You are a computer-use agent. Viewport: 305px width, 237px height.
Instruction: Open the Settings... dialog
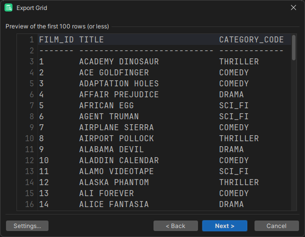(x=27, y=226)
